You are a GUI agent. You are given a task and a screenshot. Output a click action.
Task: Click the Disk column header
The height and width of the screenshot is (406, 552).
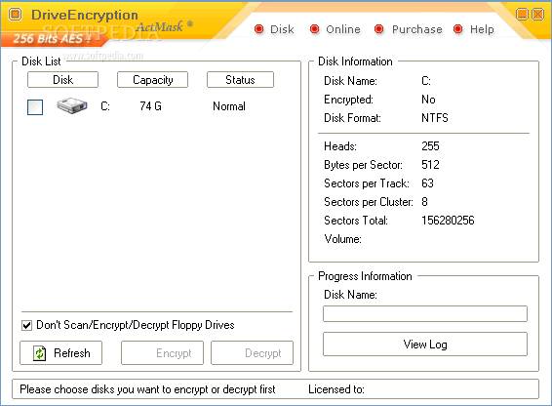[x=62, y=80]
